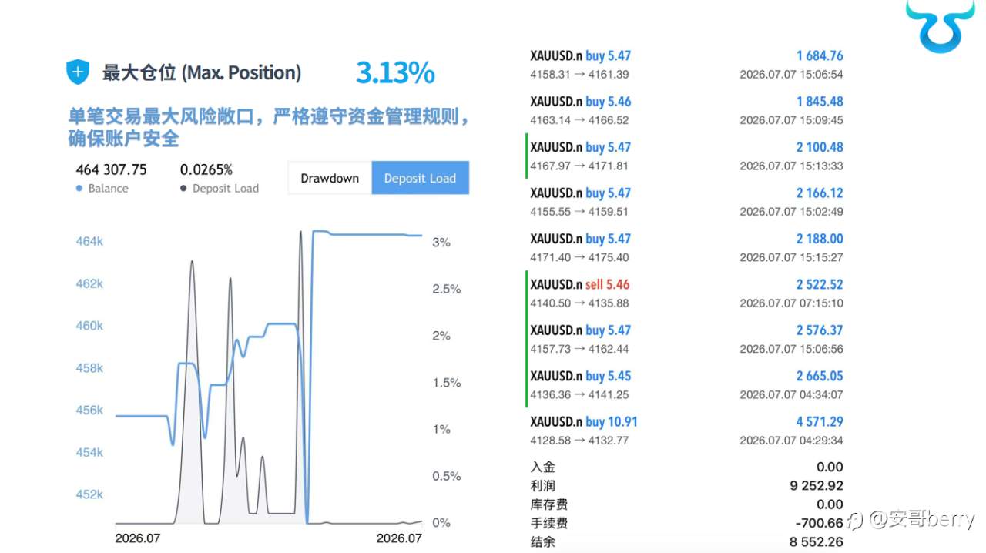Open the trade with profit 1 684.76

(686, 65)
